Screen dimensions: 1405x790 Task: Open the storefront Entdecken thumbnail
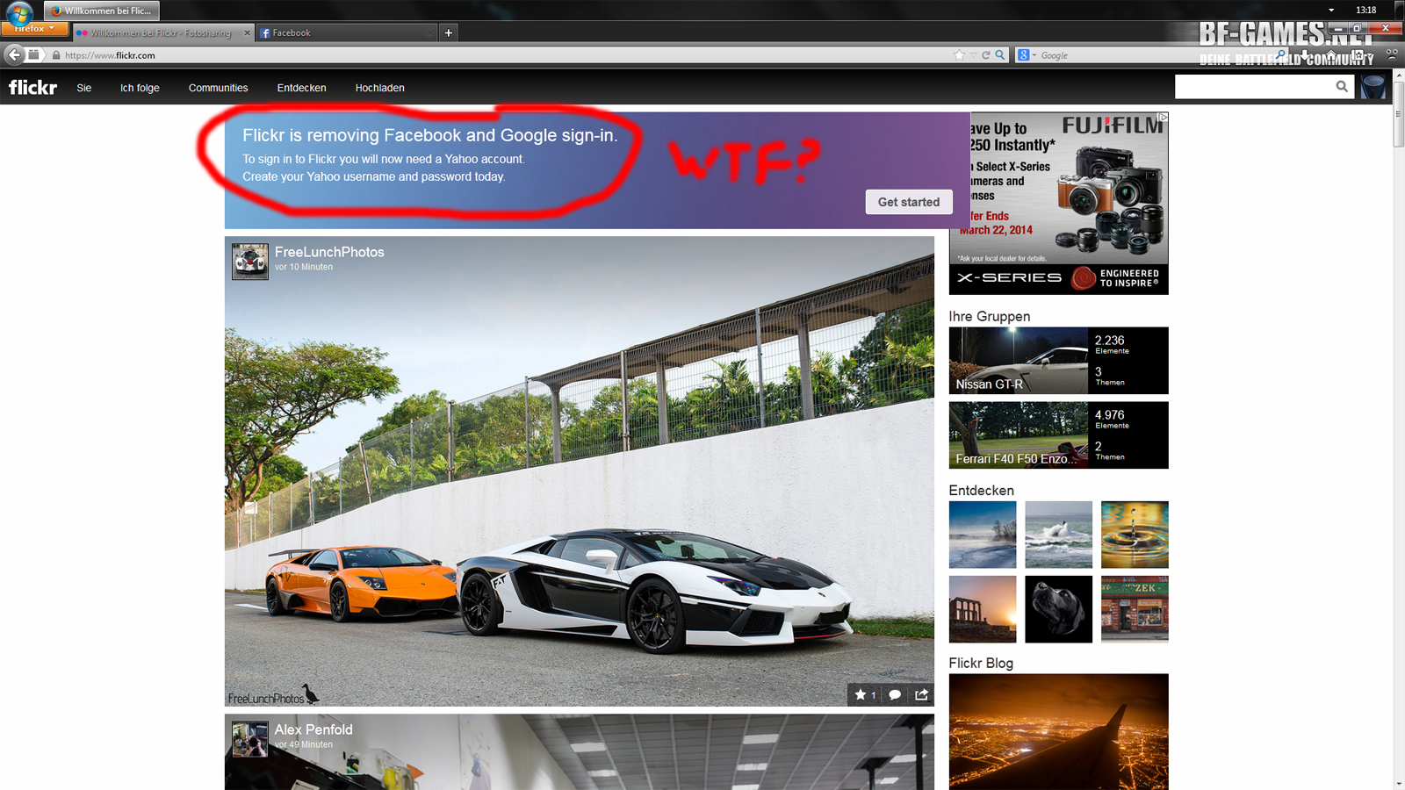point(1135,609)
